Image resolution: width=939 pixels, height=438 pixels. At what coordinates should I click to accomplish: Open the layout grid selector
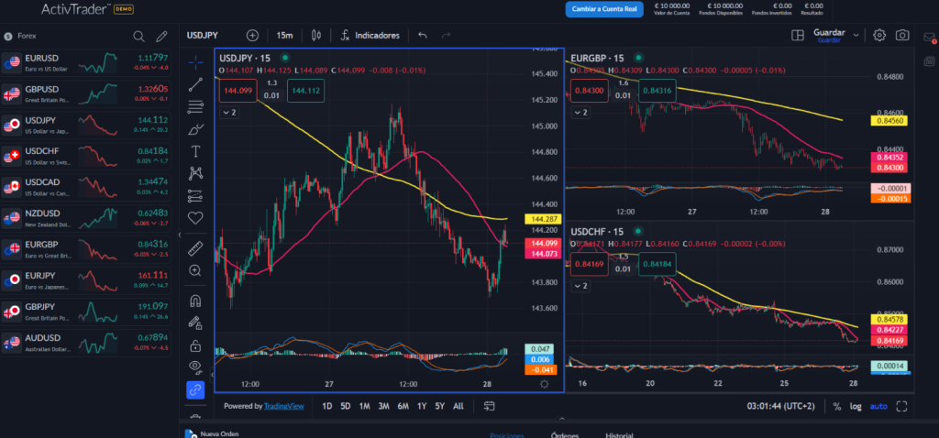pos(797,36)
